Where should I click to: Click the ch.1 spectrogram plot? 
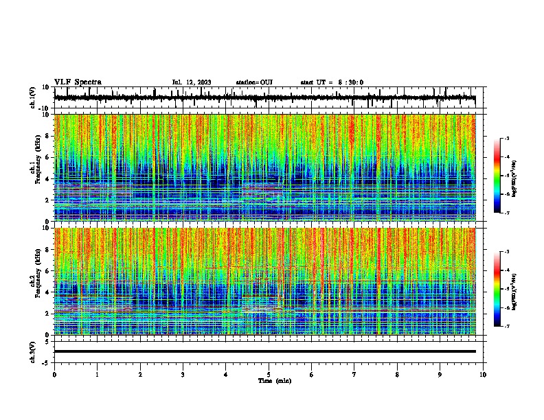pos(265,167)
